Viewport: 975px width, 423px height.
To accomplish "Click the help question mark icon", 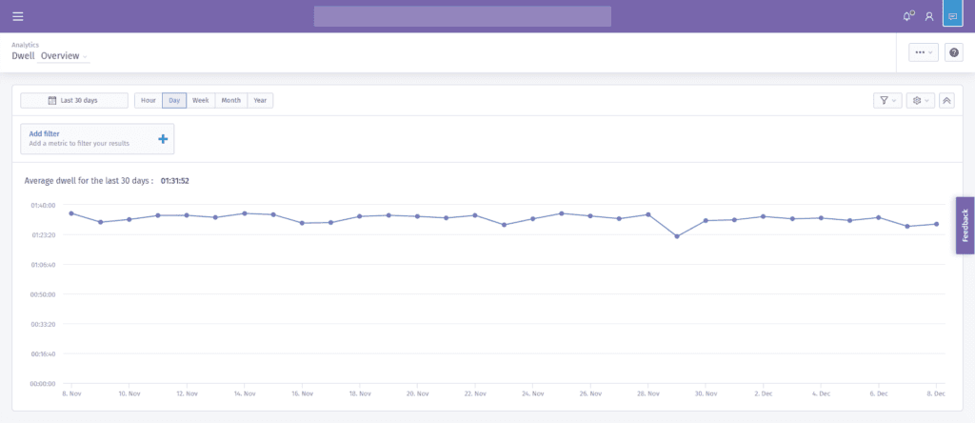I will (954, 53).
